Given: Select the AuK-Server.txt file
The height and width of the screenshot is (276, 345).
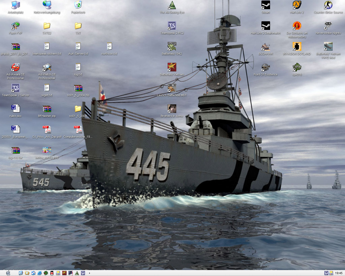Looking at the screenshot, I should click(x=78, y=49).
